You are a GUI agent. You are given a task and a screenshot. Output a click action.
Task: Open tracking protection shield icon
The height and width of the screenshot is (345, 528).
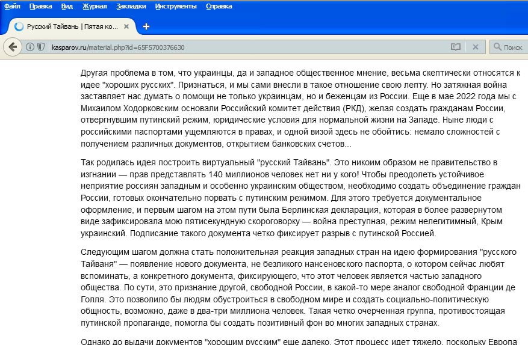(41, 47)
